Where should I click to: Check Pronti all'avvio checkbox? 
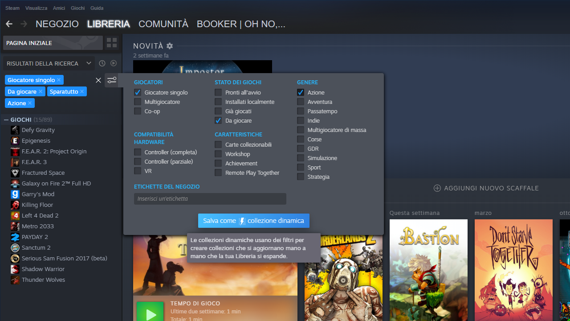coord(218,92)
